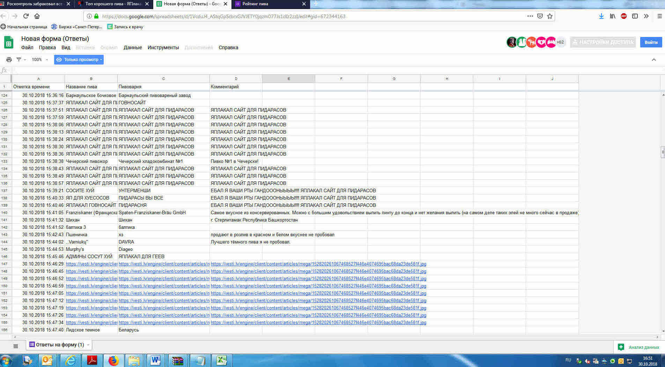
Task: Open the Биржа «Санкт-Петер... bookmark
Action: (77, 27)
